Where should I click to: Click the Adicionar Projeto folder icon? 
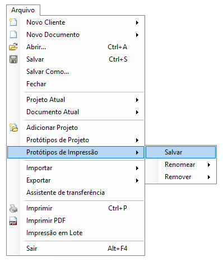point(13,128)
